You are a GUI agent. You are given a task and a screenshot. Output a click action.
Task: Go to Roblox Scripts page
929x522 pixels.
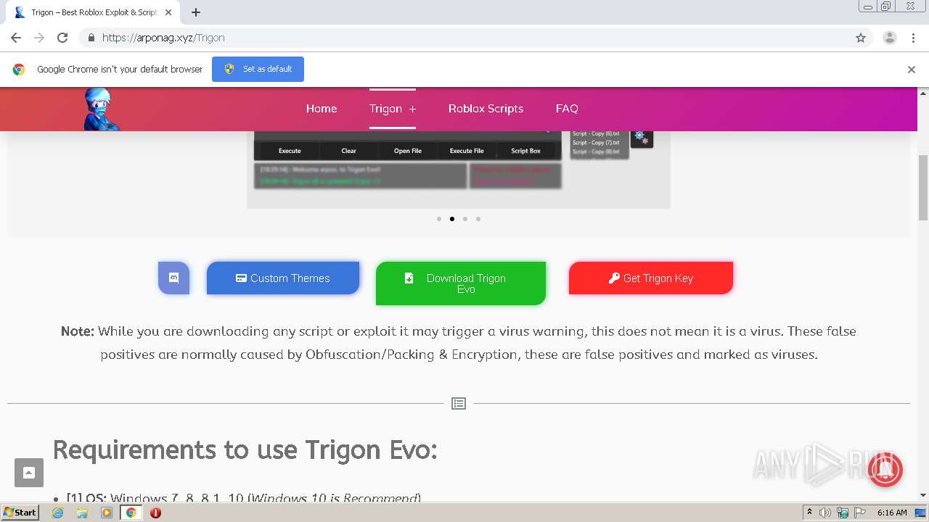(486, 108)
